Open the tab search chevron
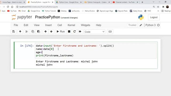The image size is (171, 96). (x=153, y=2)
